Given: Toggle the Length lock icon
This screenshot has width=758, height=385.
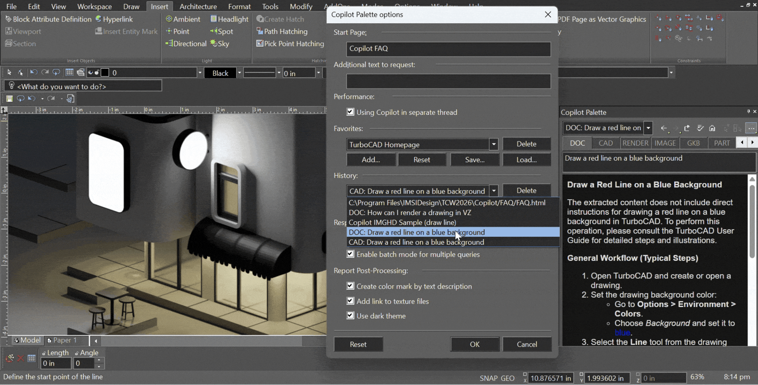Looking at the screenshot, I should 44,353.
